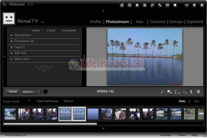This screenshot has height=138, width=207.
Task: Click the add to set icon
Action: coord(177,92)
